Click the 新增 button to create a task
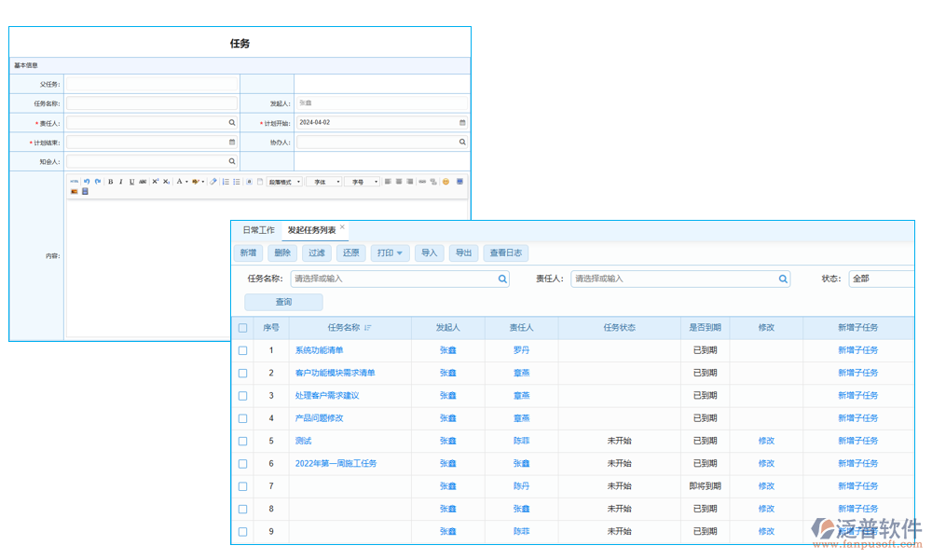 [x=248, y=252]
